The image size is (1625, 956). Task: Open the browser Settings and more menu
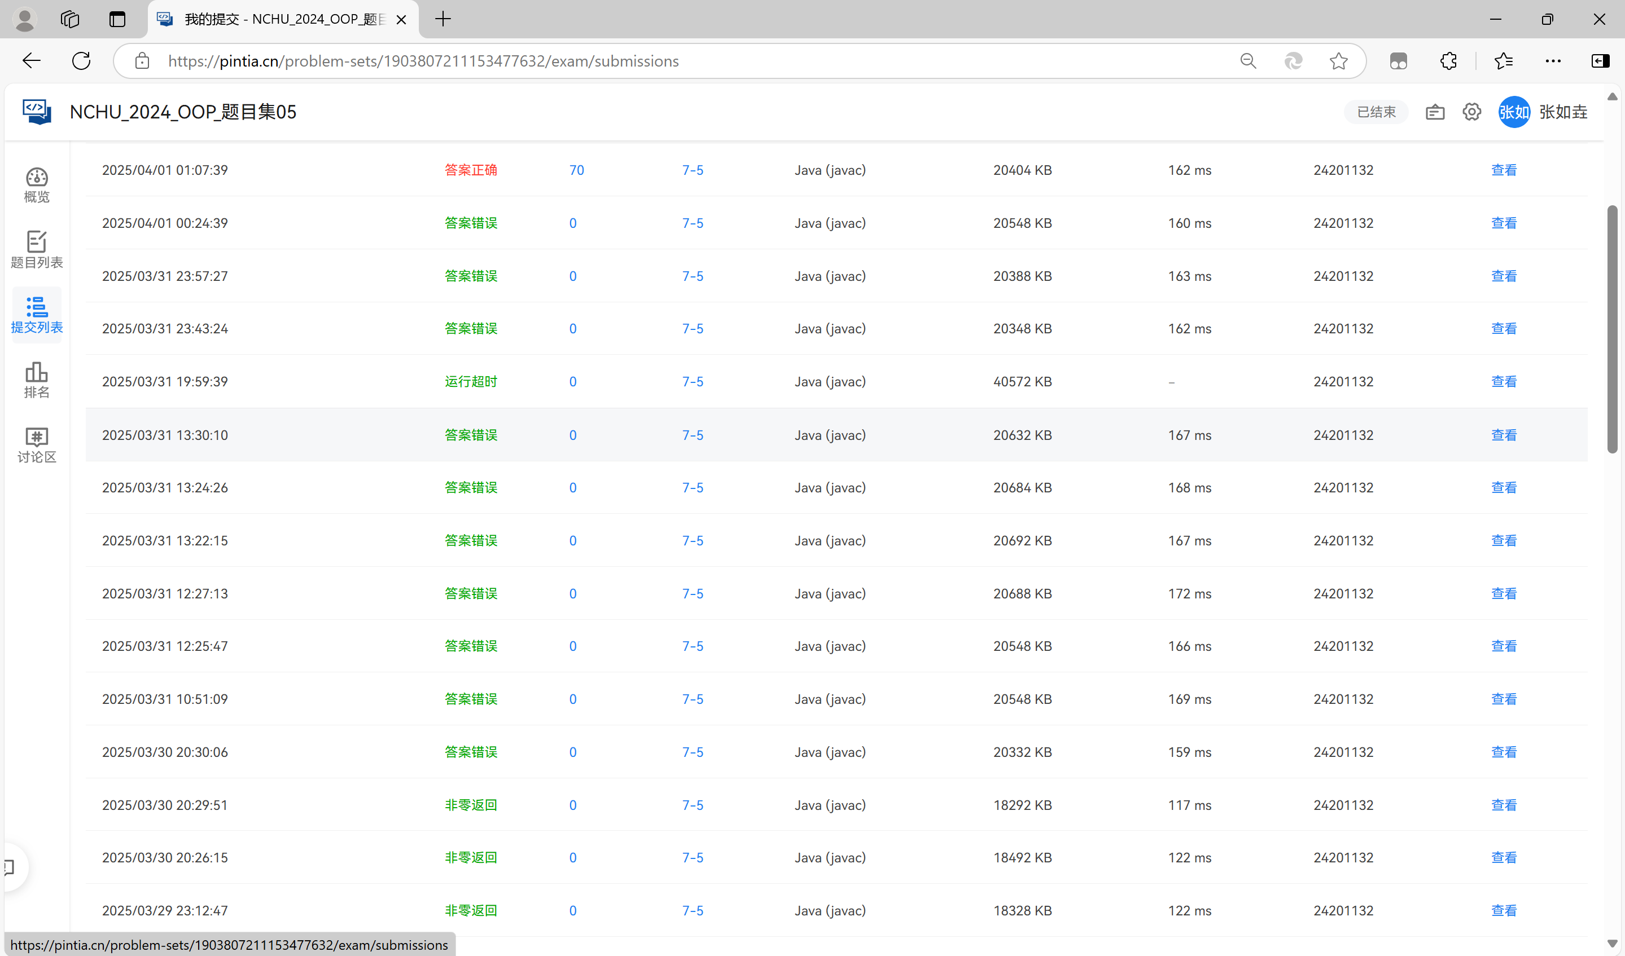(x=1553, y=61)
